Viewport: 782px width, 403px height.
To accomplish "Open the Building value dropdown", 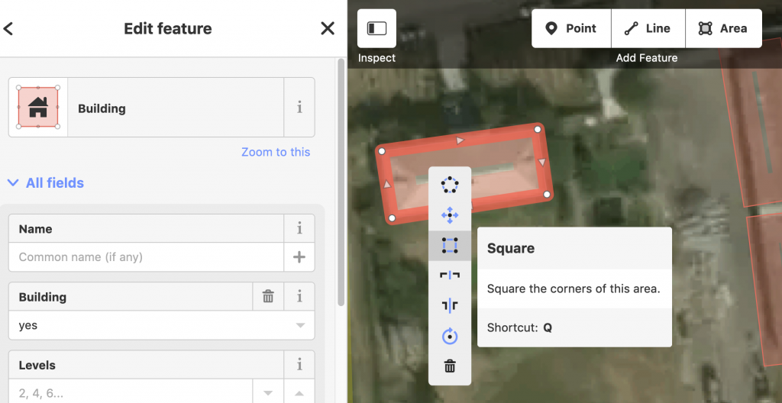I will 299,326.
